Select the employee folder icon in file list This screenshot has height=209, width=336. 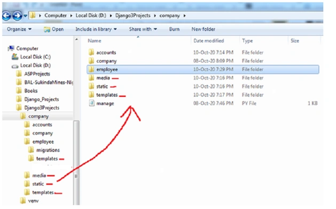point(91,69)
